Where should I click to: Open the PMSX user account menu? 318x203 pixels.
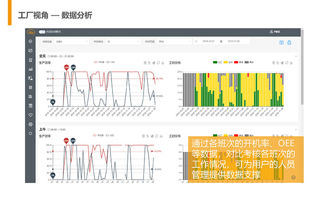click(275, 32)
